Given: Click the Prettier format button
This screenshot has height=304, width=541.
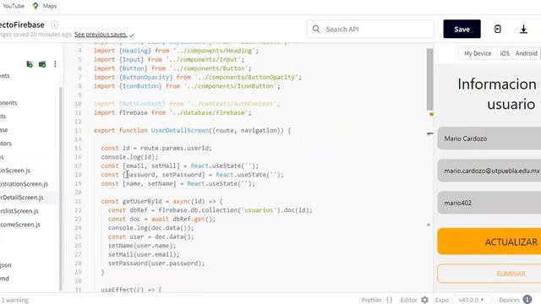Looking at the screenshot, I should (x=372, y=300).
